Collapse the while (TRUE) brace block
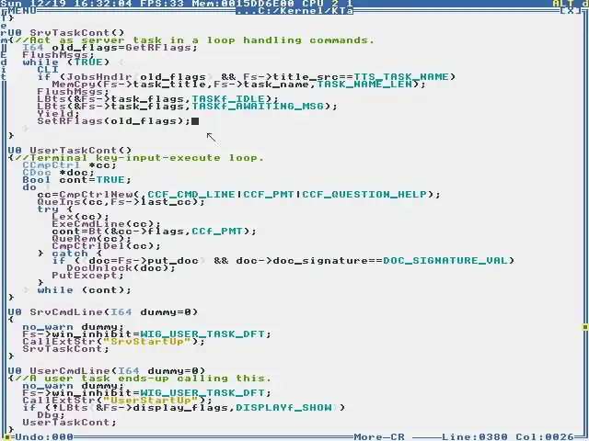Image resolution: width=589 pixels, height=441 pixels. pyautogui.click(x=121, y=62)
